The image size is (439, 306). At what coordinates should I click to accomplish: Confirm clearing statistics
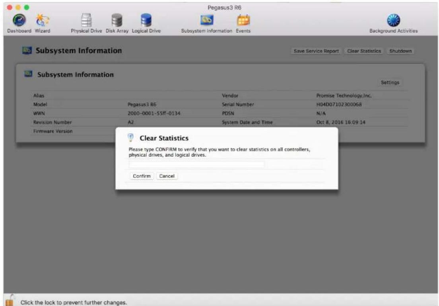[142, 176]
